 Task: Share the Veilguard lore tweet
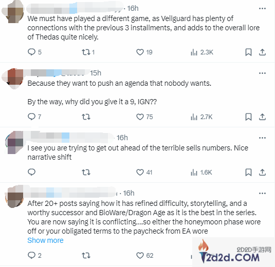pyautogui.click(x=262, y=52)
